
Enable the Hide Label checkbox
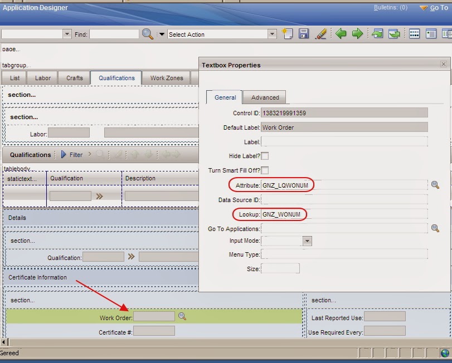(x=265, y=155)
